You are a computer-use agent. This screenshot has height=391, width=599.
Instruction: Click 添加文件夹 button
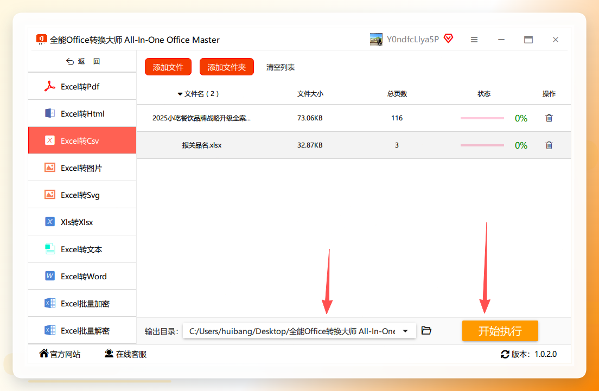[x=227, y=67]
